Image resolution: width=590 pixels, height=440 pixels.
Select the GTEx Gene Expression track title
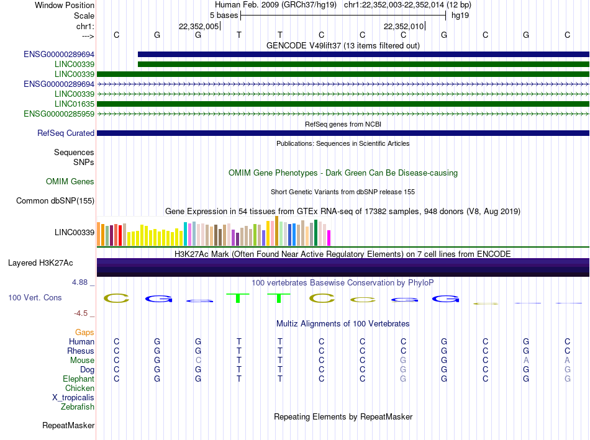coord(343,212)
